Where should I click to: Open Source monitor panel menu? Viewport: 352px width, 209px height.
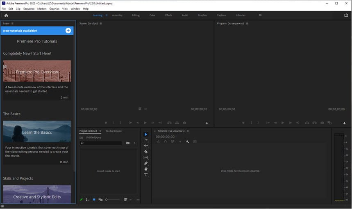click(100, 23)
